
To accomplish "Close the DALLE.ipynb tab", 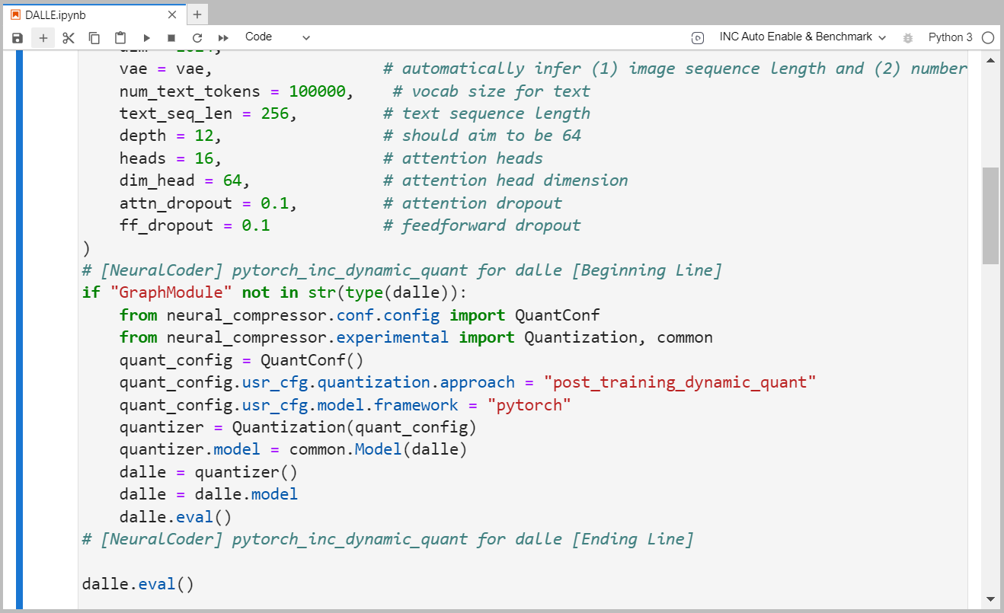I will (x=172, y=14).
